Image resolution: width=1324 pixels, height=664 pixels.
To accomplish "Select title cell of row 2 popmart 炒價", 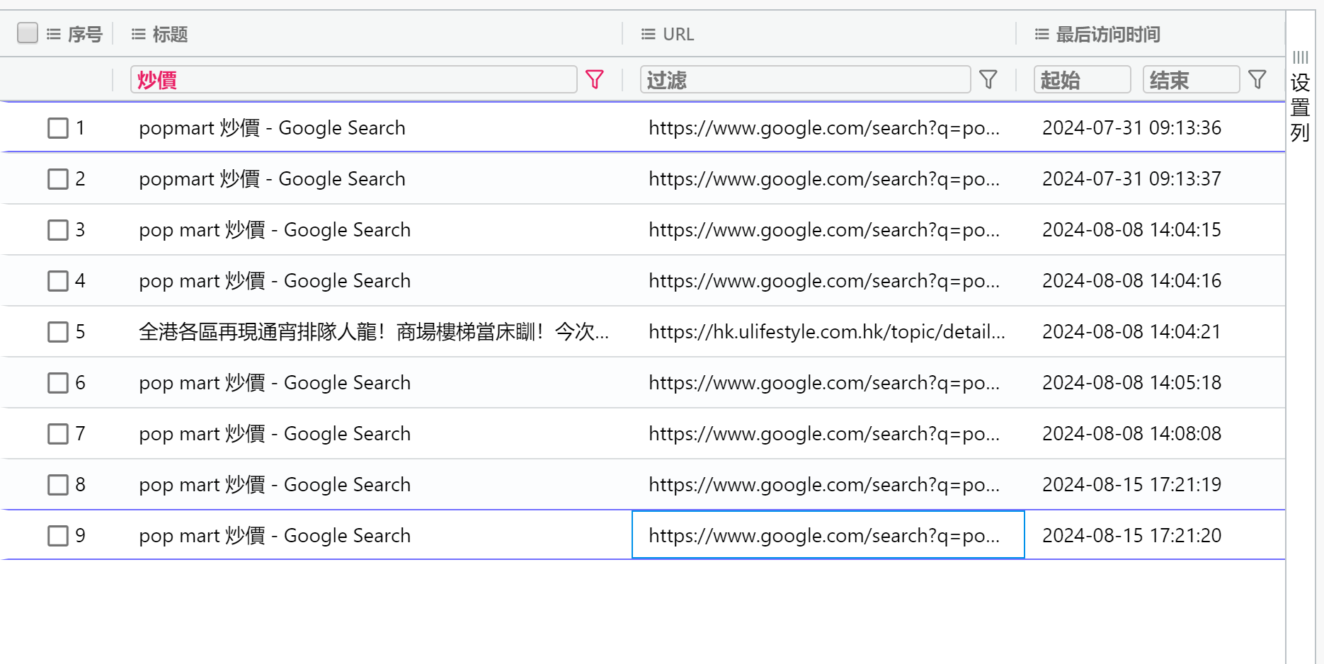I will pyautogui.click(x=272, y=179).
